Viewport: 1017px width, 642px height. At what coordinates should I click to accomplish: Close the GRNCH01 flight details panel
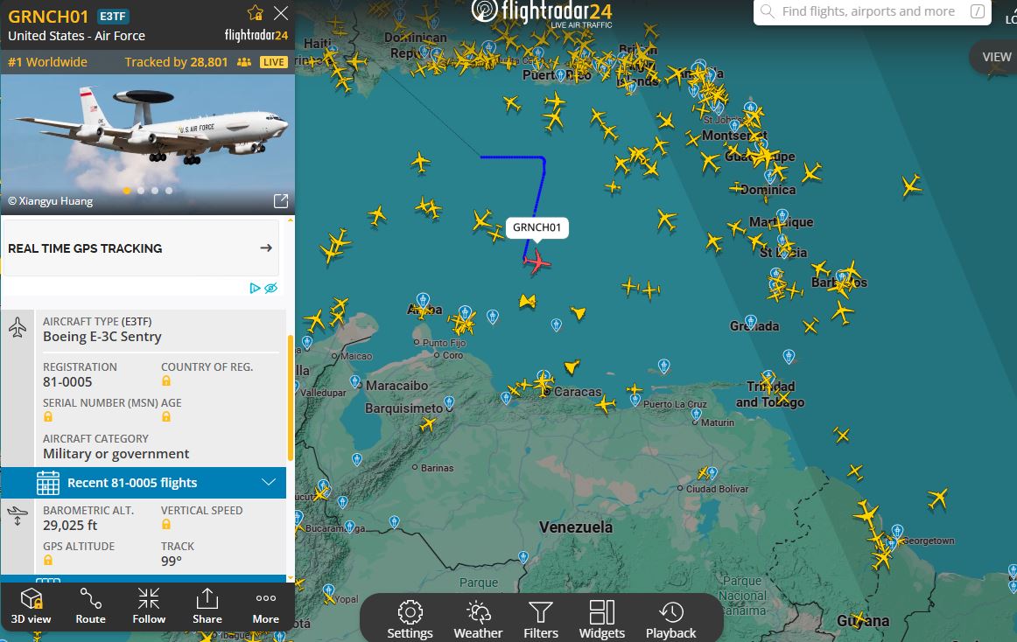coord(281,13)
